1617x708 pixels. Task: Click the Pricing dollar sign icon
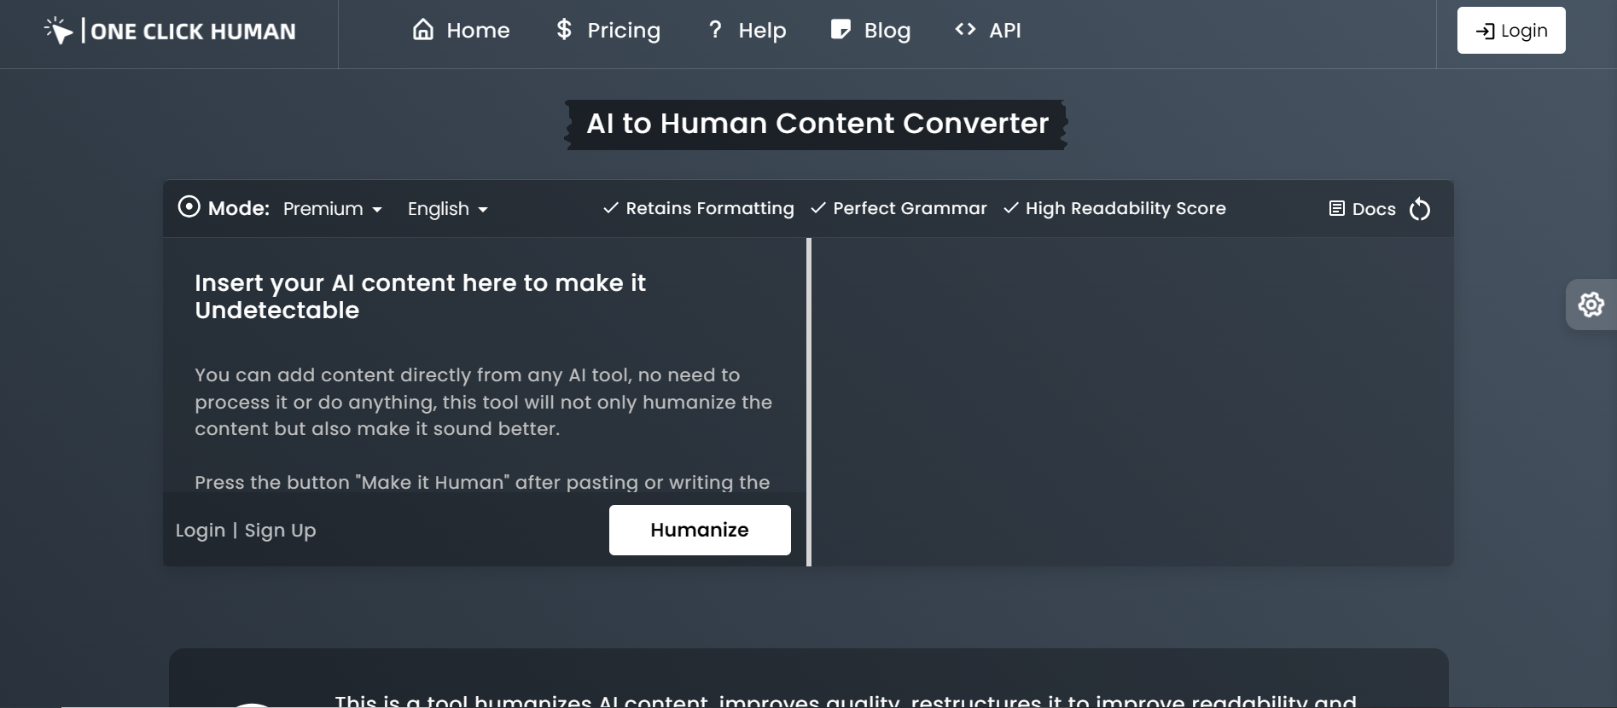point(564,30)
